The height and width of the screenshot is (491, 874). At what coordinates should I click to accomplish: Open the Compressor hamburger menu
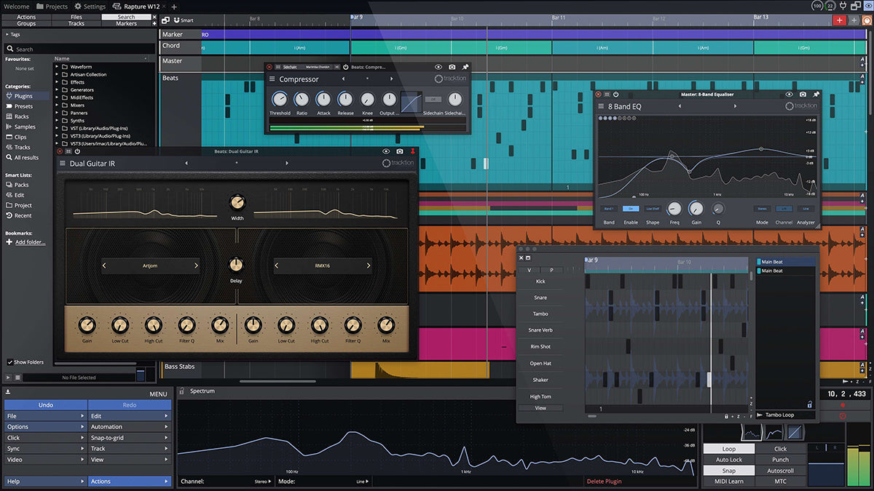click(272, 77)
